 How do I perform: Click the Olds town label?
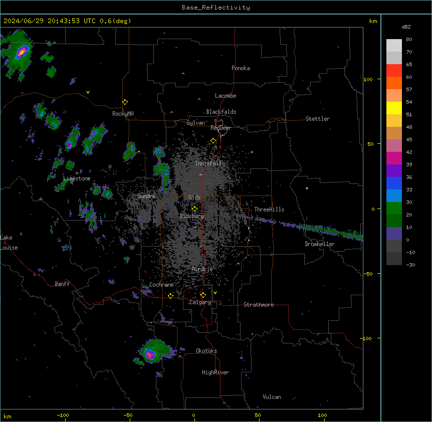(194, 197)
